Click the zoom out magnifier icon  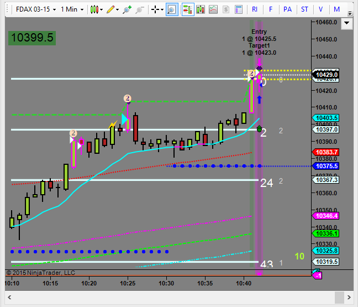pyautogui.click(x=140, y=9)
